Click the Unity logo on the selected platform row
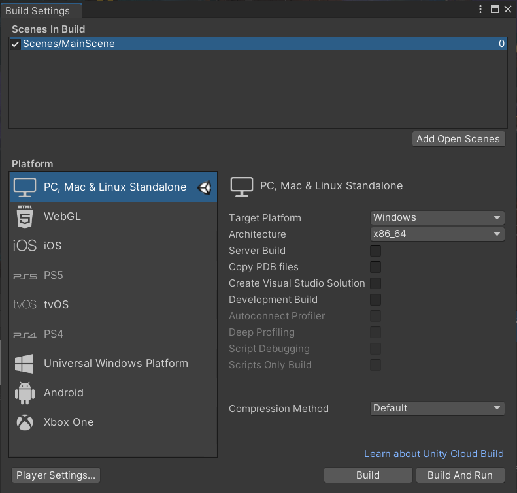This screenshot has height=493, width=517. [204, 187]
